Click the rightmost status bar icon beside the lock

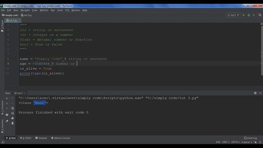click(x=260, y=142)
